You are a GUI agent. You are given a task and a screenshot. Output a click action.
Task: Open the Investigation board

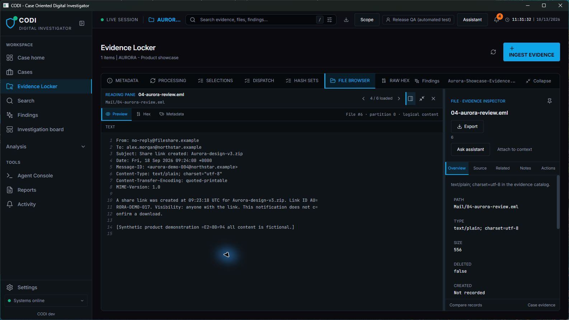pos(46,129)
